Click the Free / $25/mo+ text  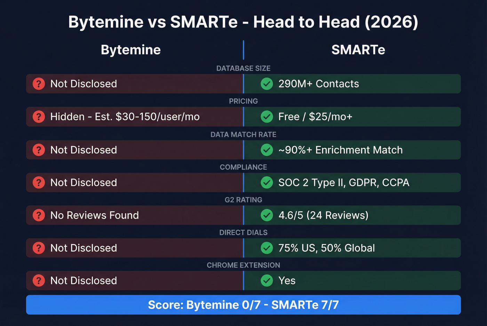[316, 117]
